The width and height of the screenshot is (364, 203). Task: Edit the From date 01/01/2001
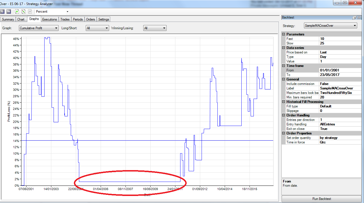click(340, 70)
